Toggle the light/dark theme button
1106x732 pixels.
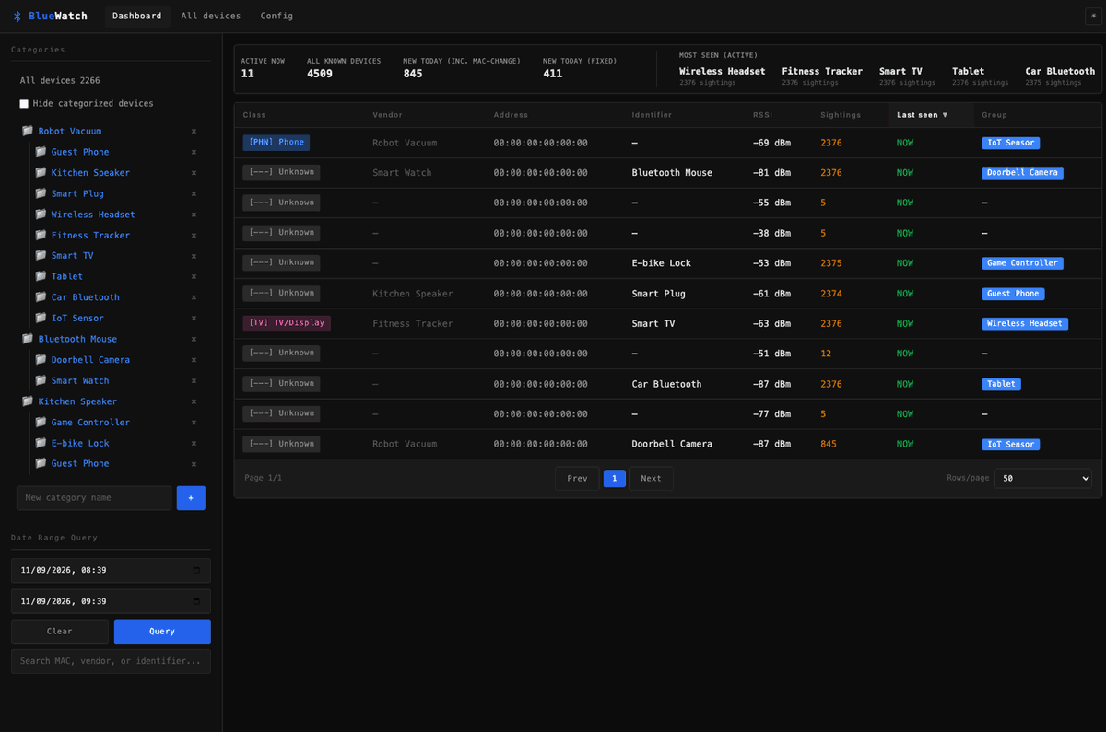pos(1092,16)
